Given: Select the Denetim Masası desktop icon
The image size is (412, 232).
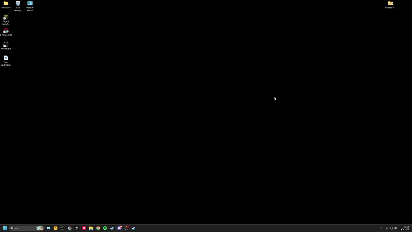Looking at the screenshot, I should [30, 6].
